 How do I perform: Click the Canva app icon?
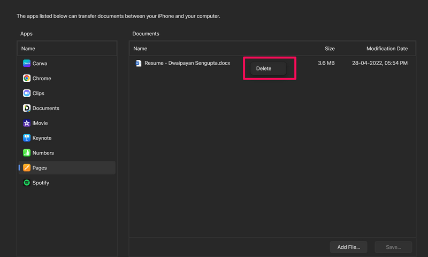click(27, 63)
